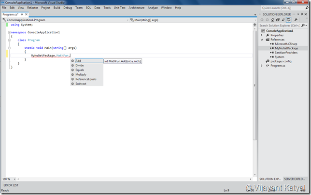
Task: Click the Sync with Active Document icon
Action: pos(283,20)
